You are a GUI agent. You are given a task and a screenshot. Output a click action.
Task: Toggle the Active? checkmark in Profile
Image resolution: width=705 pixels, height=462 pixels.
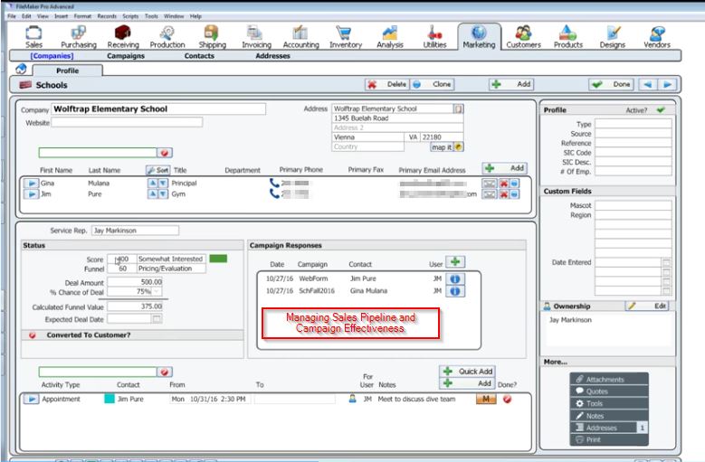coord(661,109)
